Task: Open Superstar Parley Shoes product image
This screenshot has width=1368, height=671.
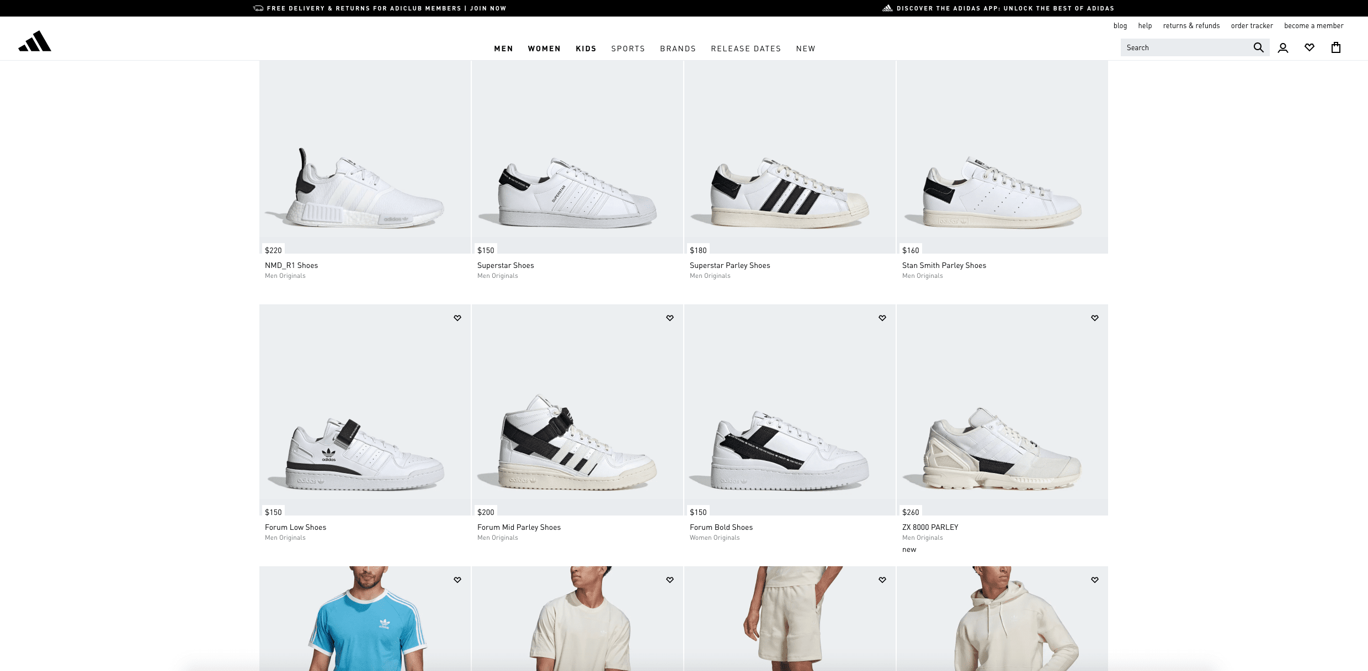Action: coord(790,157)
